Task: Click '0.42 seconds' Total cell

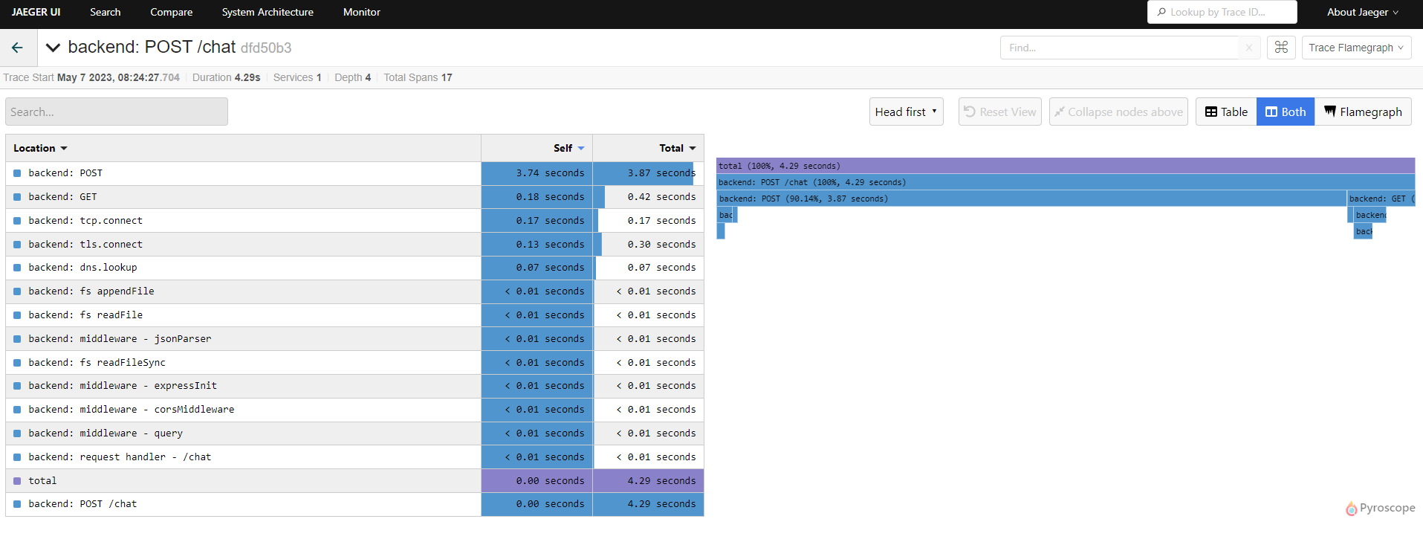Action: 649,197
